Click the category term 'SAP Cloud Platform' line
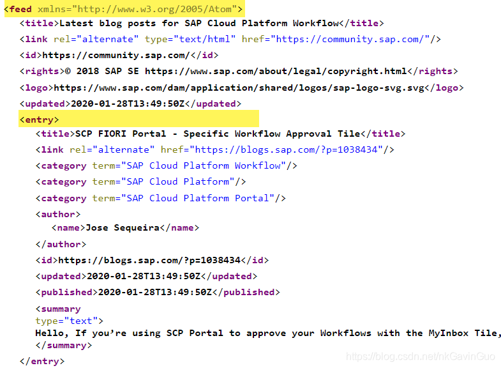This screenshot has width=501, height=368. (140, 181)
